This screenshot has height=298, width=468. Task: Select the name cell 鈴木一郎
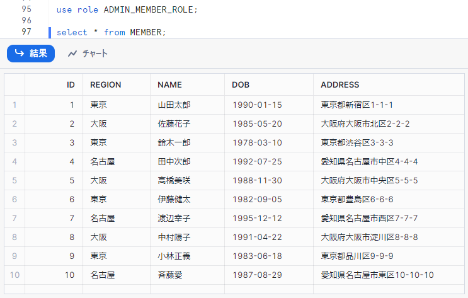point(187,143)
